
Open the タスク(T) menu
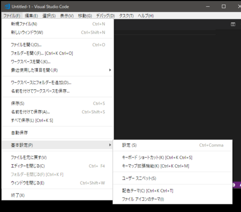coord(126,16)
